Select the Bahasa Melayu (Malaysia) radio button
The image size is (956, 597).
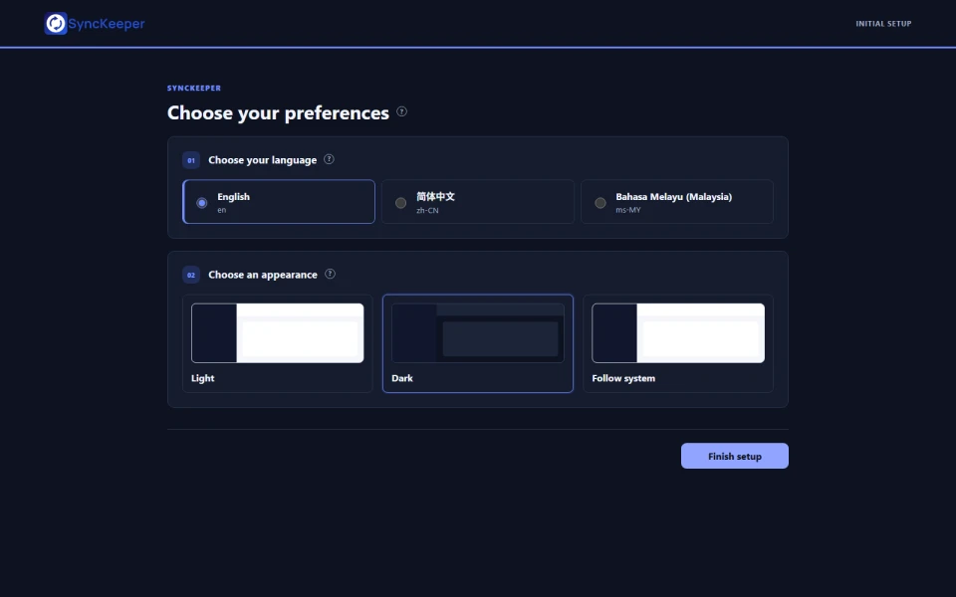click(600, 203)
